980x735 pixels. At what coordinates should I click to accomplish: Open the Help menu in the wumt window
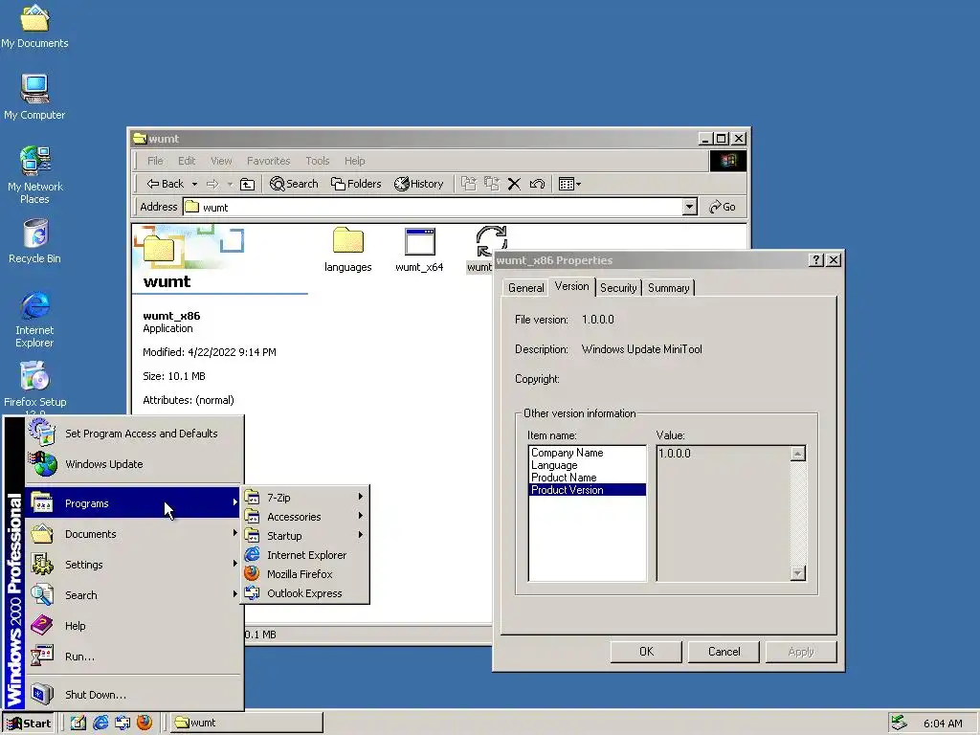[x=354, y=161]
